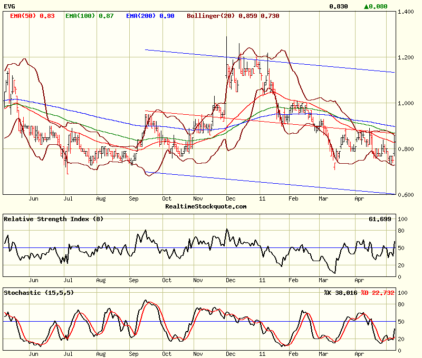
Task: Click the RSI value 61.699
Action: (380, 218)
